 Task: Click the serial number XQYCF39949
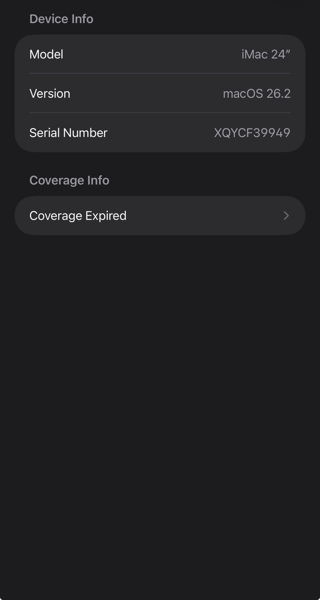pos(252,133)
